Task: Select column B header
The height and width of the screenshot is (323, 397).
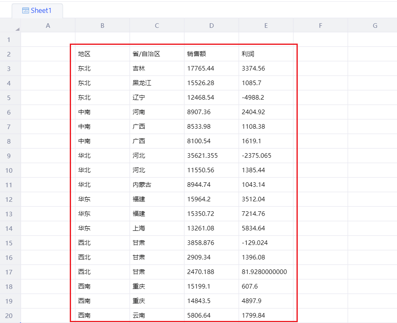Action: [102, 26]
